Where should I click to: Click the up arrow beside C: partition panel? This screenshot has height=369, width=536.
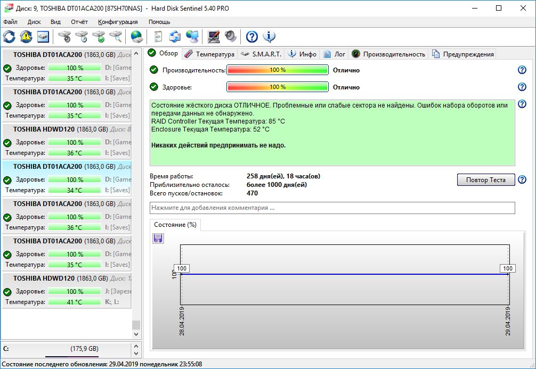coord(136,346)
